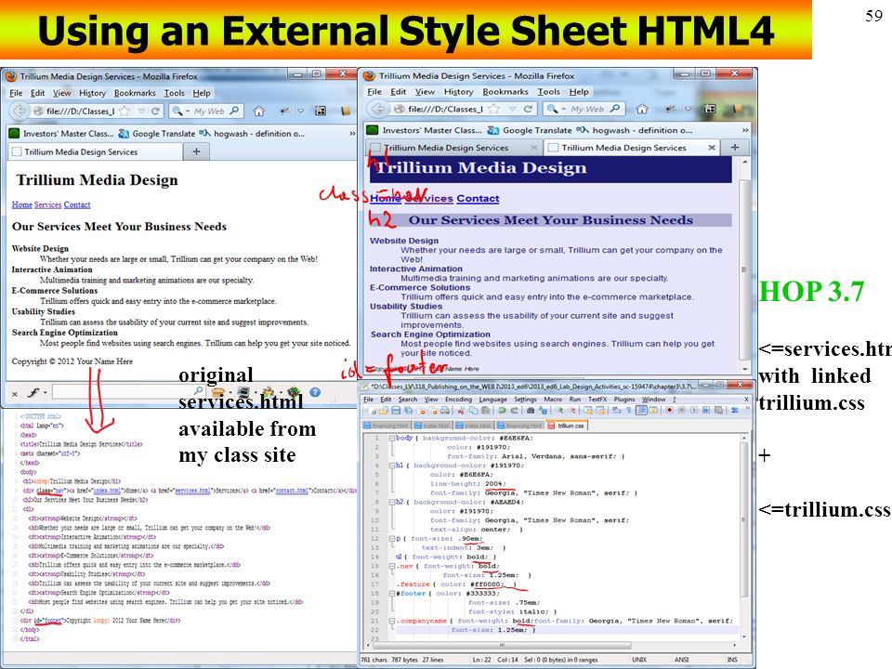Open URL history dropdown in two-tab Firefox window
Viewport: 892px width, 669px height.
pyautogui.click(x=512, y=109)
